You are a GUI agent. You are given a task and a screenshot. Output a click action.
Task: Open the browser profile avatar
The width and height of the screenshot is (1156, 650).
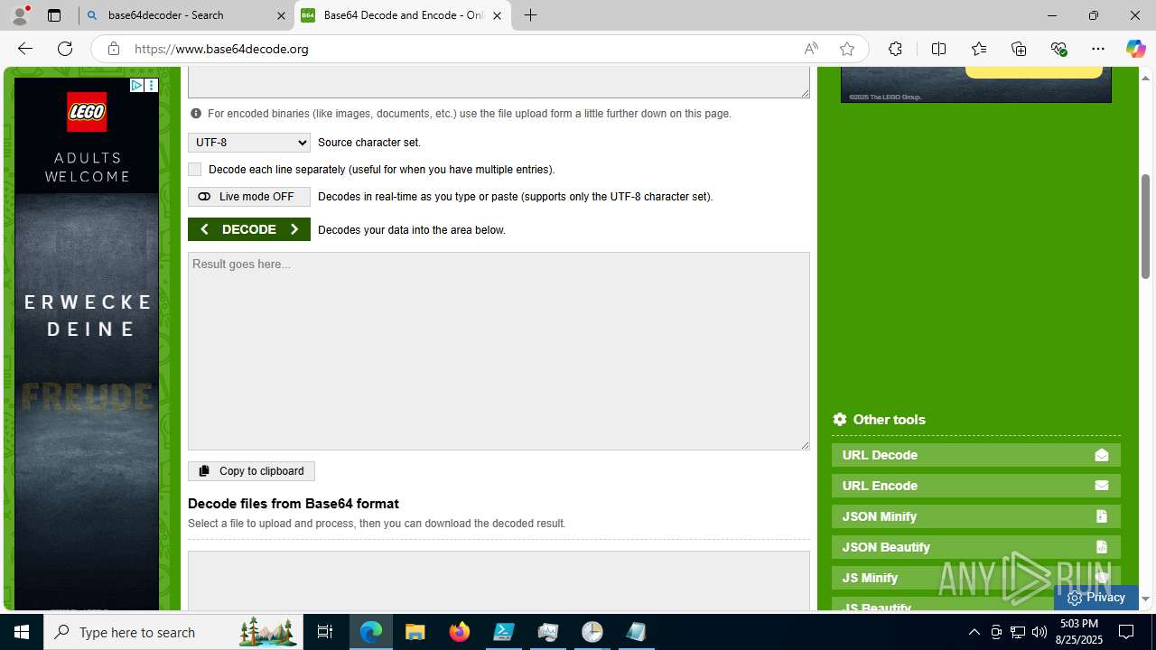coord(20,15)
